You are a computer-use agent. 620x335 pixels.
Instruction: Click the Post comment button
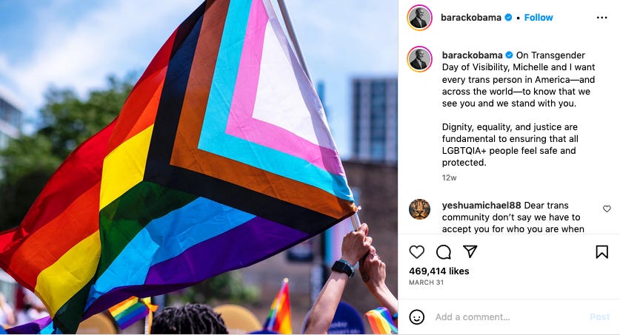(599, 317)
